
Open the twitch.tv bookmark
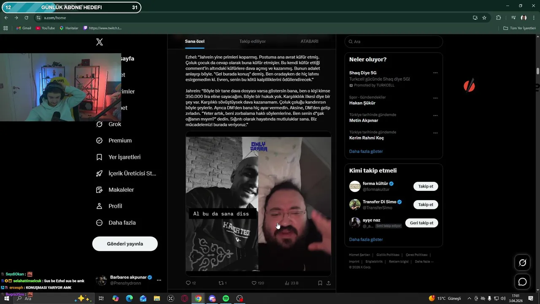(x=103, y=28)
